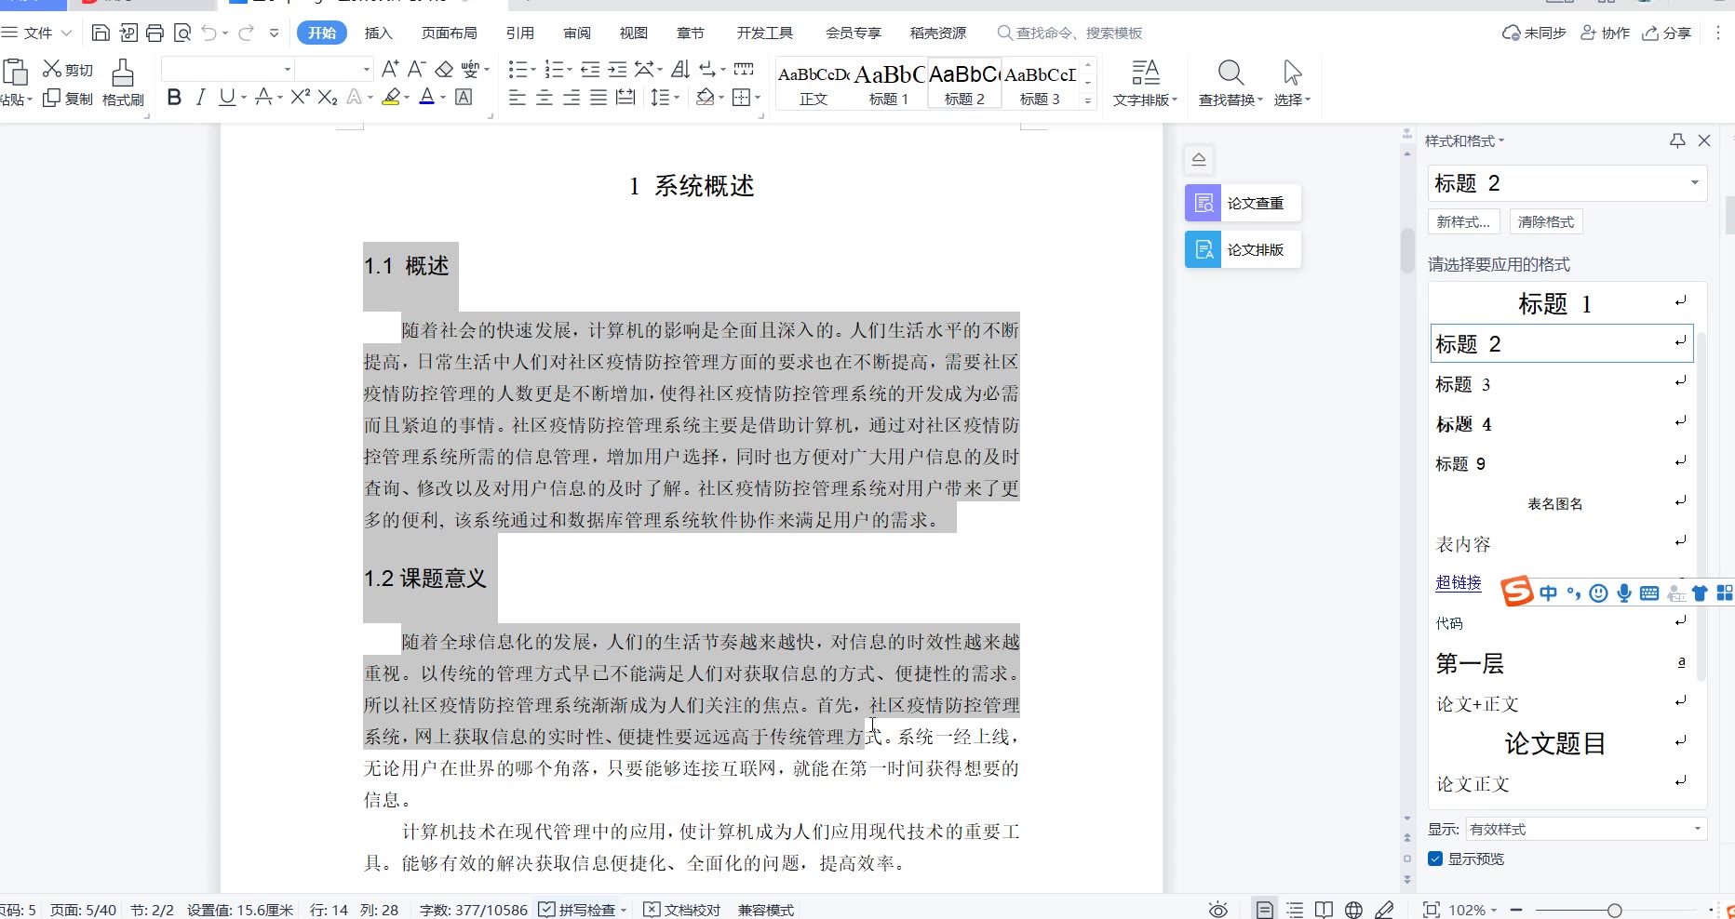Click the Copy (复制) icon
Screen dimensions: 1735x919
pyautogui.click(x=52, y=98)
